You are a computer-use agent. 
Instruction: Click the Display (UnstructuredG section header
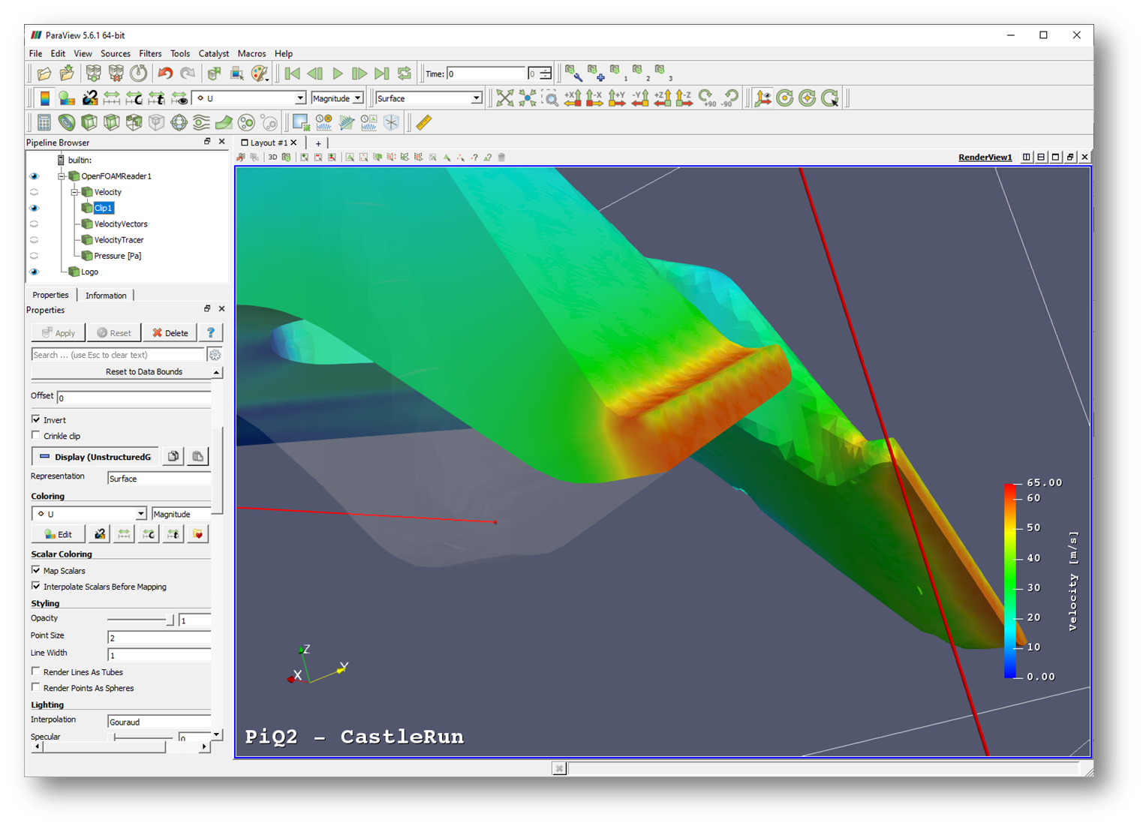click(95, 456)
